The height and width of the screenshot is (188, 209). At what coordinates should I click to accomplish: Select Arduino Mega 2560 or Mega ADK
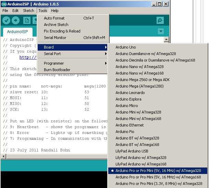[158, 80]
